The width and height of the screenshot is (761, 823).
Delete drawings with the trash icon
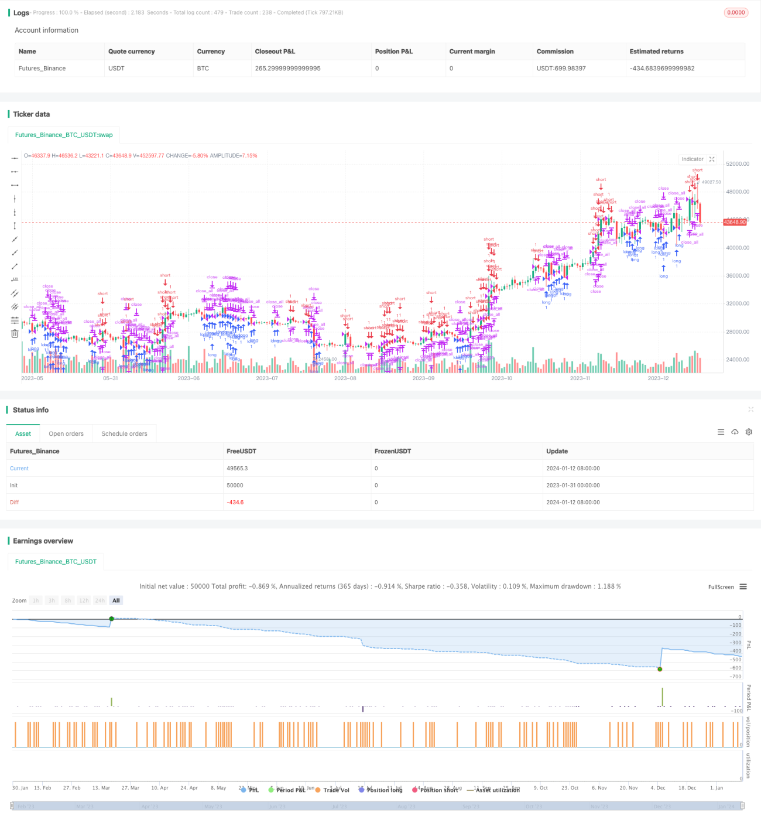tap(15, 333)
